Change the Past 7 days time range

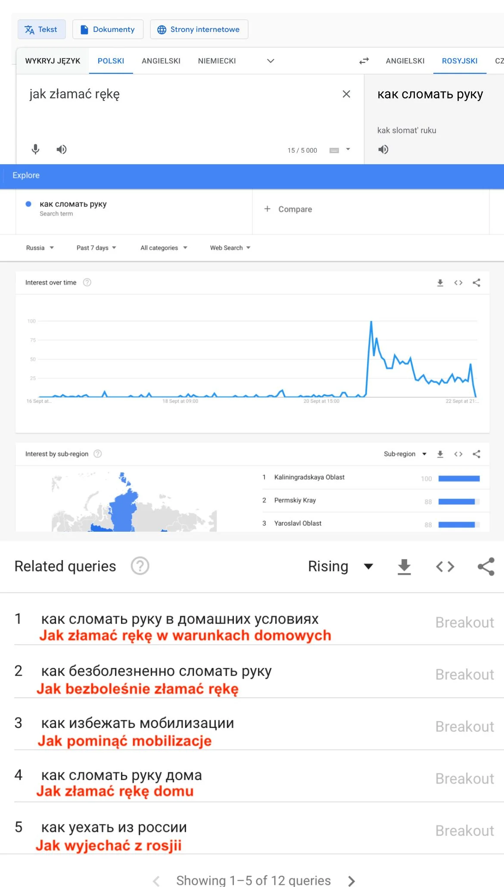click(96, 248)
